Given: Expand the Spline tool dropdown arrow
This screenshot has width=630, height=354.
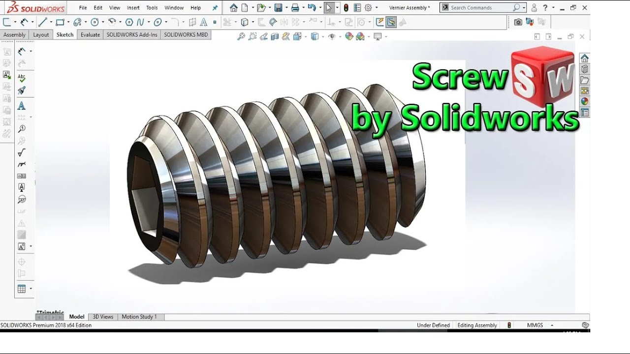Looking at the screenshot, I should [149, 22].
